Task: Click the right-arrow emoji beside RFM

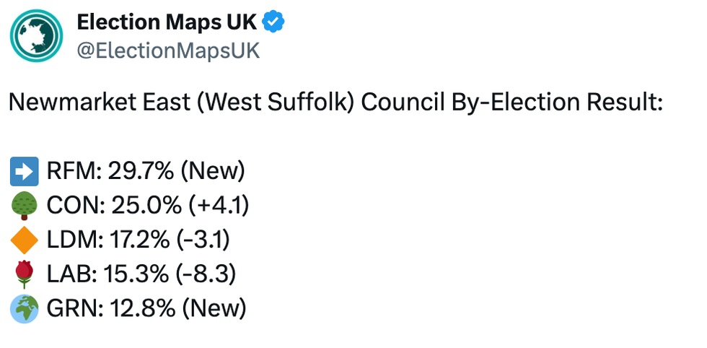Action: [25, 172]
